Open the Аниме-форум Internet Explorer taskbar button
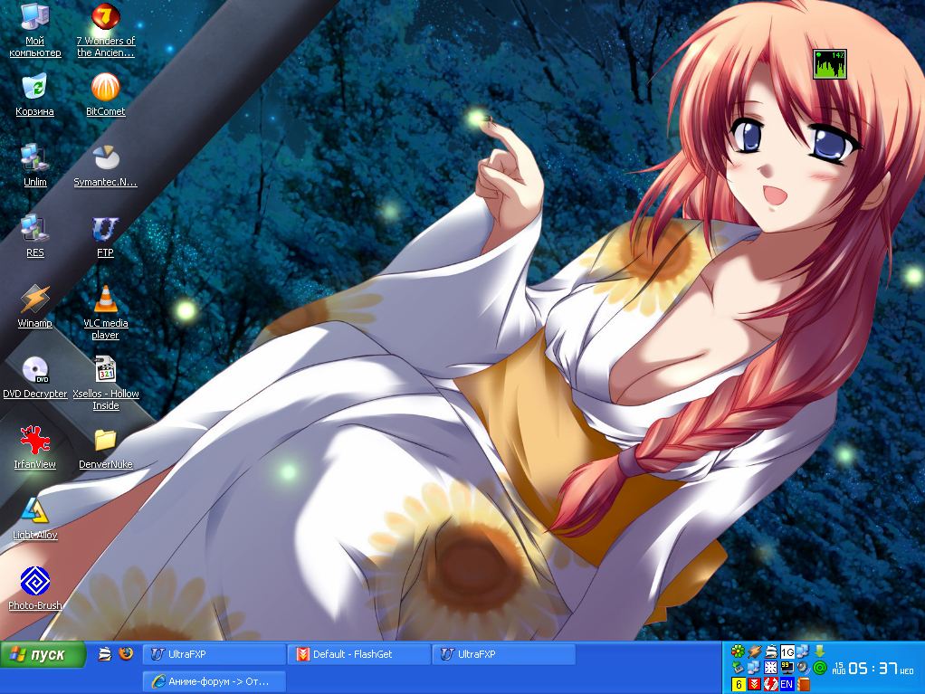 coord(215,681)
